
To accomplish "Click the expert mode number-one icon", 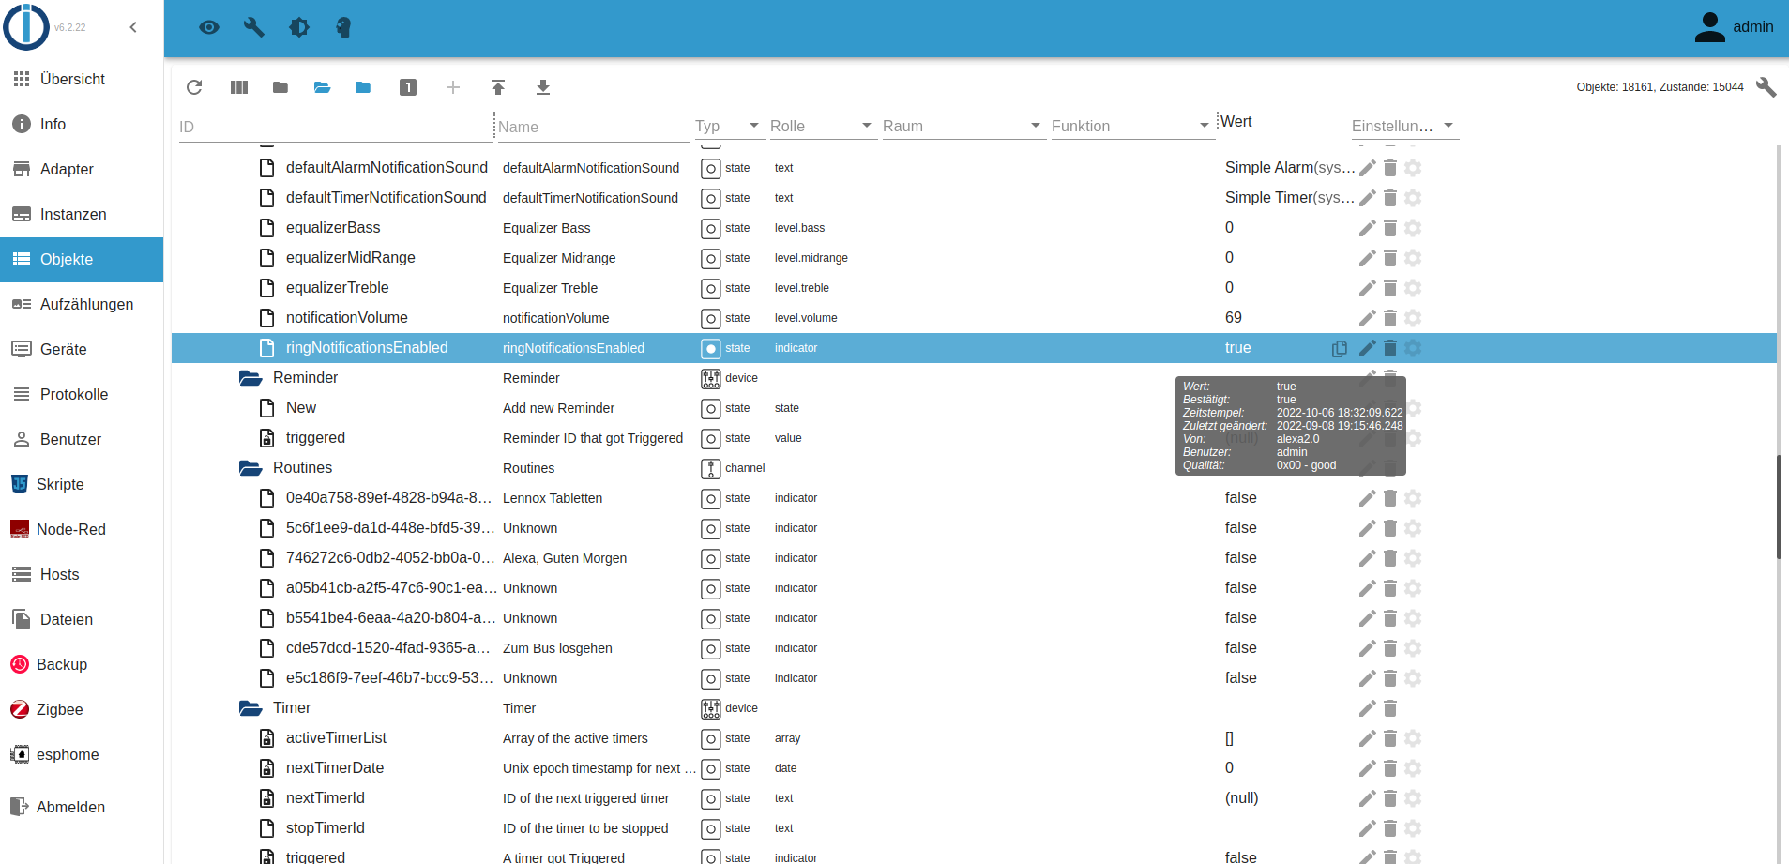I will [x=408, y=87].
